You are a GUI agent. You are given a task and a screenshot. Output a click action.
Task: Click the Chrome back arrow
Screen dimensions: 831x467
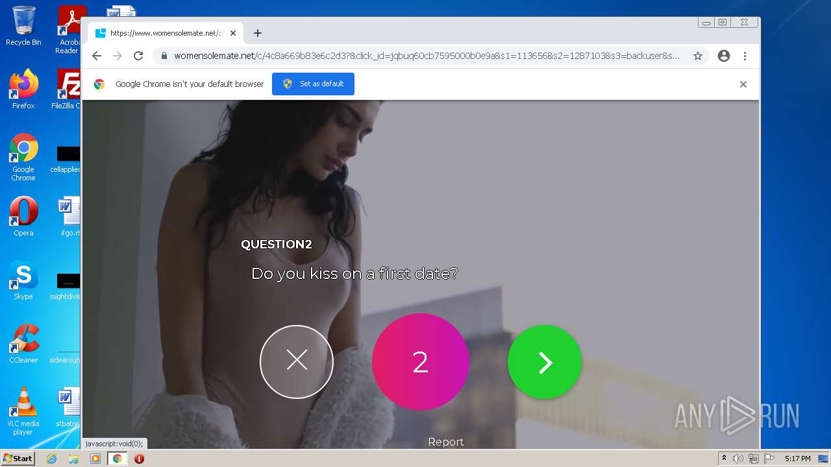click(x=97, y=56)
